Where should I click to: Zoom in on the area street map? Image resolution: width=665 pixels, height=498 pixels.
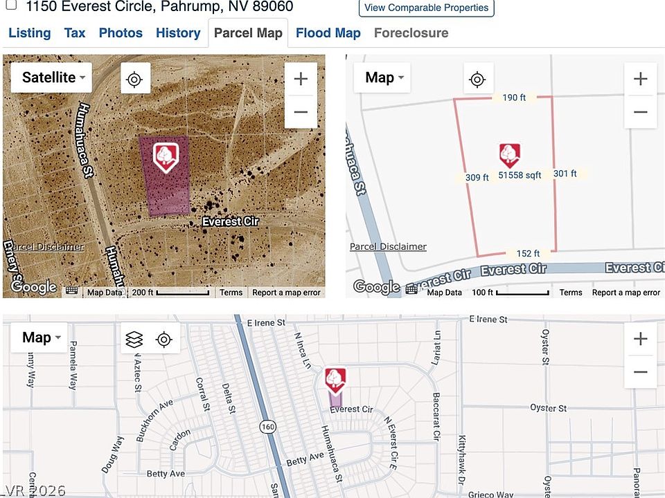click(640, 339)
